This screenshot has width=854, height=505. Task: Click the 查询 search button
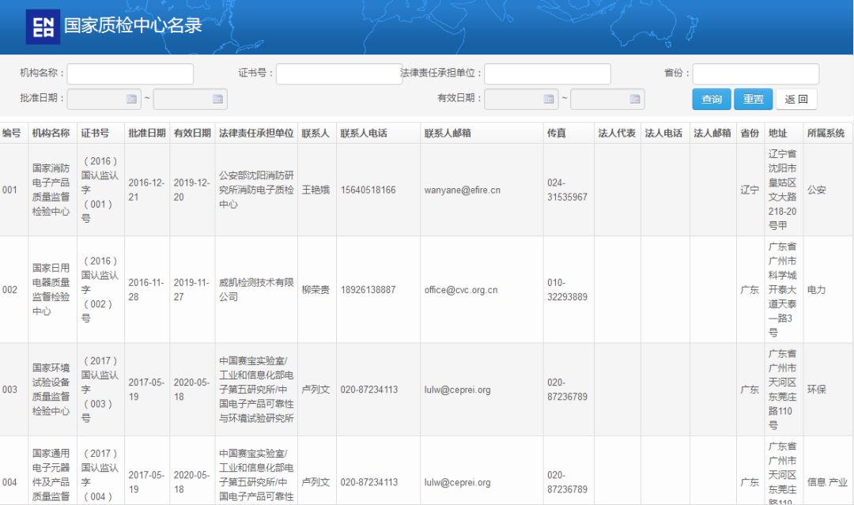tap(712, 99)
